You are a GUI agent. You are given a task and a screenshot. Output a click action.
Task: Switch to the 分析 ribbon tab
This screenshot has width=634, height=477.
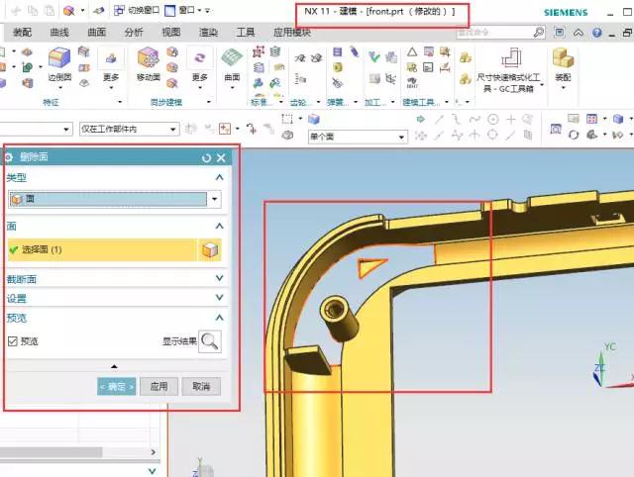[x=134, y=32]
